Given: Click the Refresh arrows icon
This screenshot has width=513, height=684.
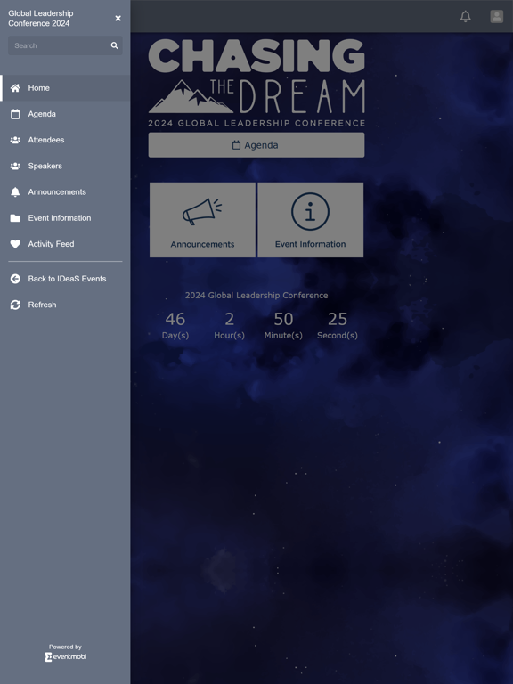Looking at the screenshot, I should pos(15,305).
